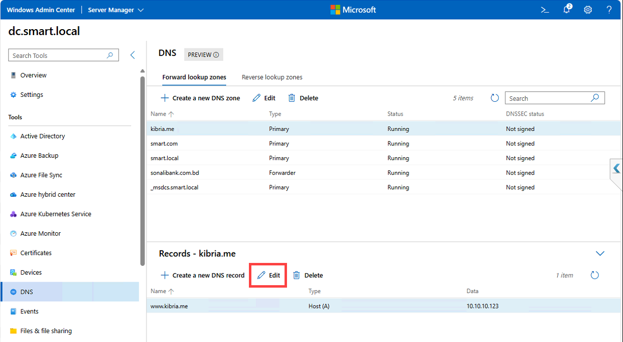This screenshot has width=623, height=342.
Task: Sort records by Data column header
Action: point(473,291)
